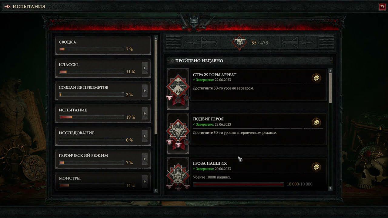The height and width of the screenshot is (218, 388).
Task: Click the treasure reward icon for Гроза падших
Action: point(317,167)
